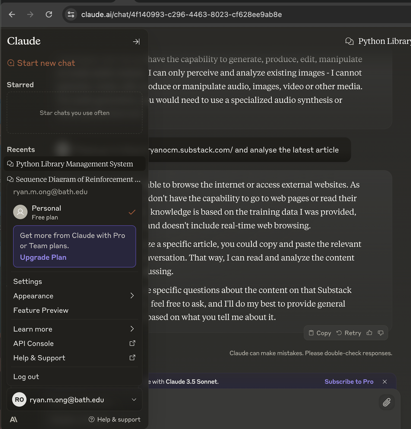
Task: Click the plus icon beside Start new chat
Action: [11, 63]
